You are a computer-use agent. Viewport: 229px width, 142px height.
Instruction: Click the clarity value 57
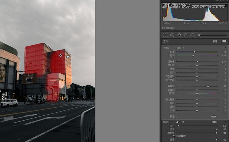tap(225, 86)
